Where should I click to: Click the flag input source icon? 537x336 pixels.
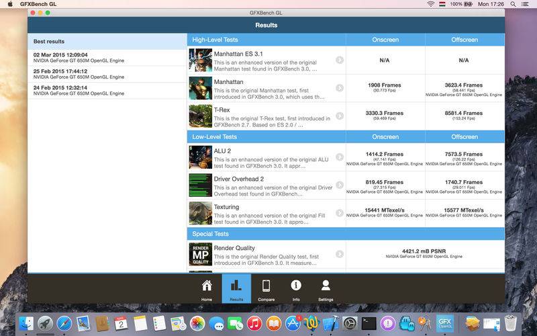click(442, 4)
